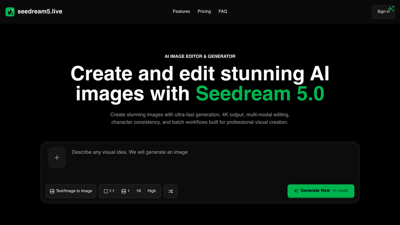Click the Sign in button

[x=383, y=12]
